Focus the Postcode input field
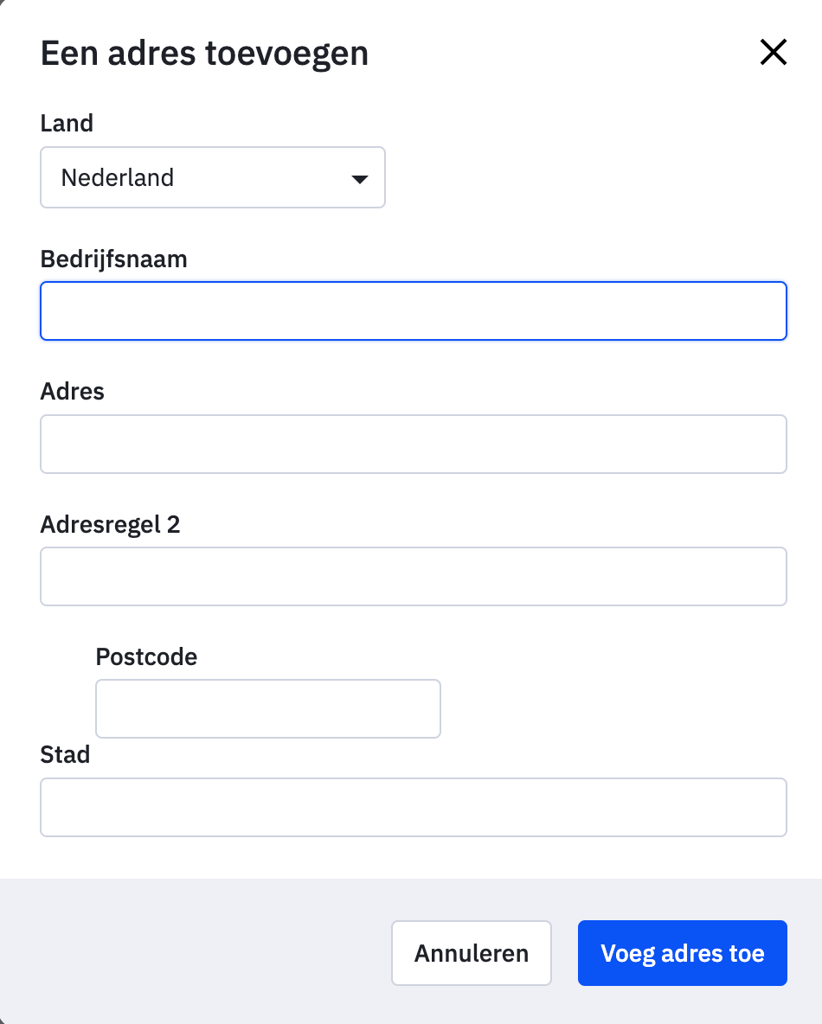822x1024 pixels. click(x=267, y=708)
